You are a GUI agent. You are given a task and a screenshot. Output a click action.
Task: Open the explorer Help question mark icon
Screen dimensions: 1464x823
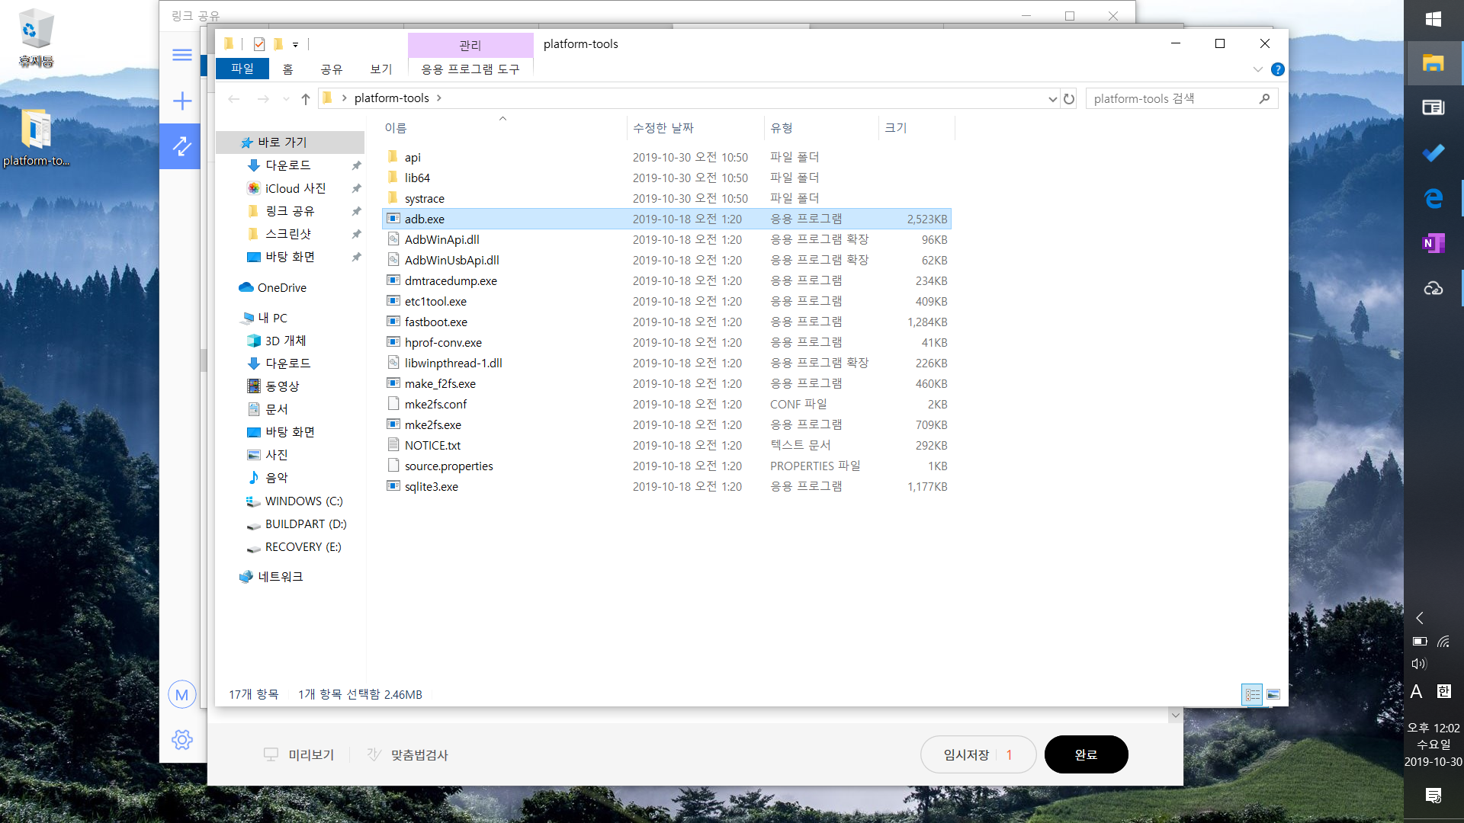point(1278,69)
